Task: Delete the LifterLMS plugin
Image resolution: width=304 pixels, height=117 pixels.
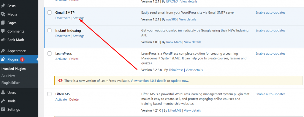Action: coord(74,99)
